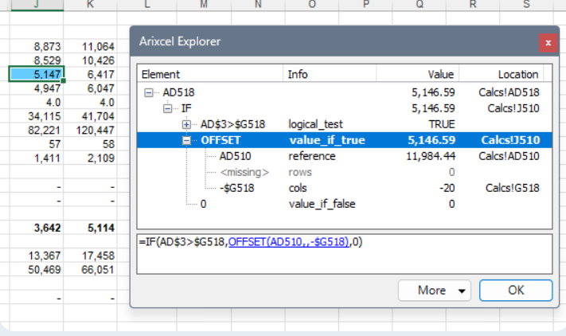Image resolution: width=566 pixels, height=336 pixels.
Task: Select column K header in spreadsheet
Action: coord(91,6)
